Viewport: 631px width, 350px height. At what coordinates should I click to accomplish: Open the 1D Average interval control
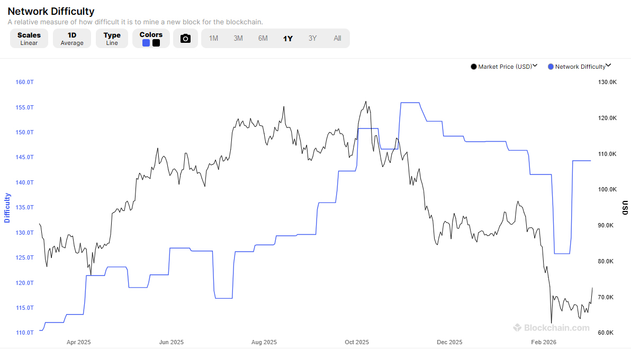(x=72, y=38)
